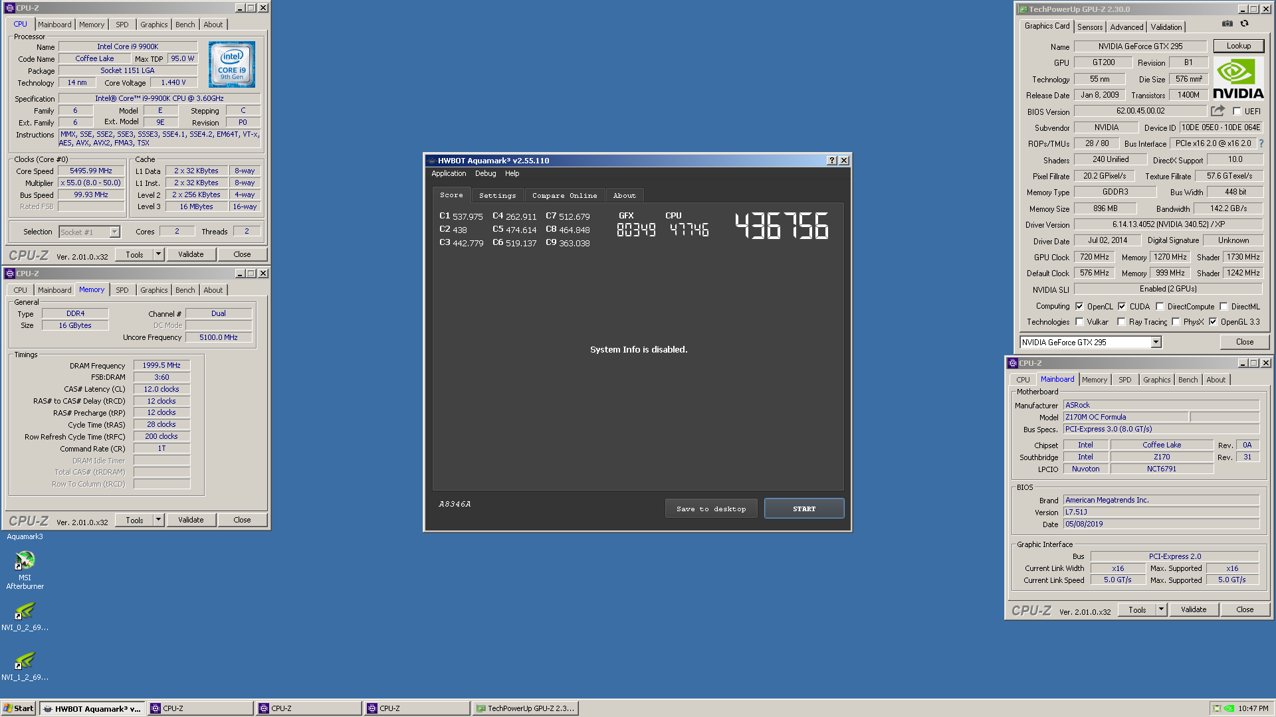Switch to HWBOT Aquamark3 taskbar item
This screenshot has height=717, width=1276.
[92, 708]
